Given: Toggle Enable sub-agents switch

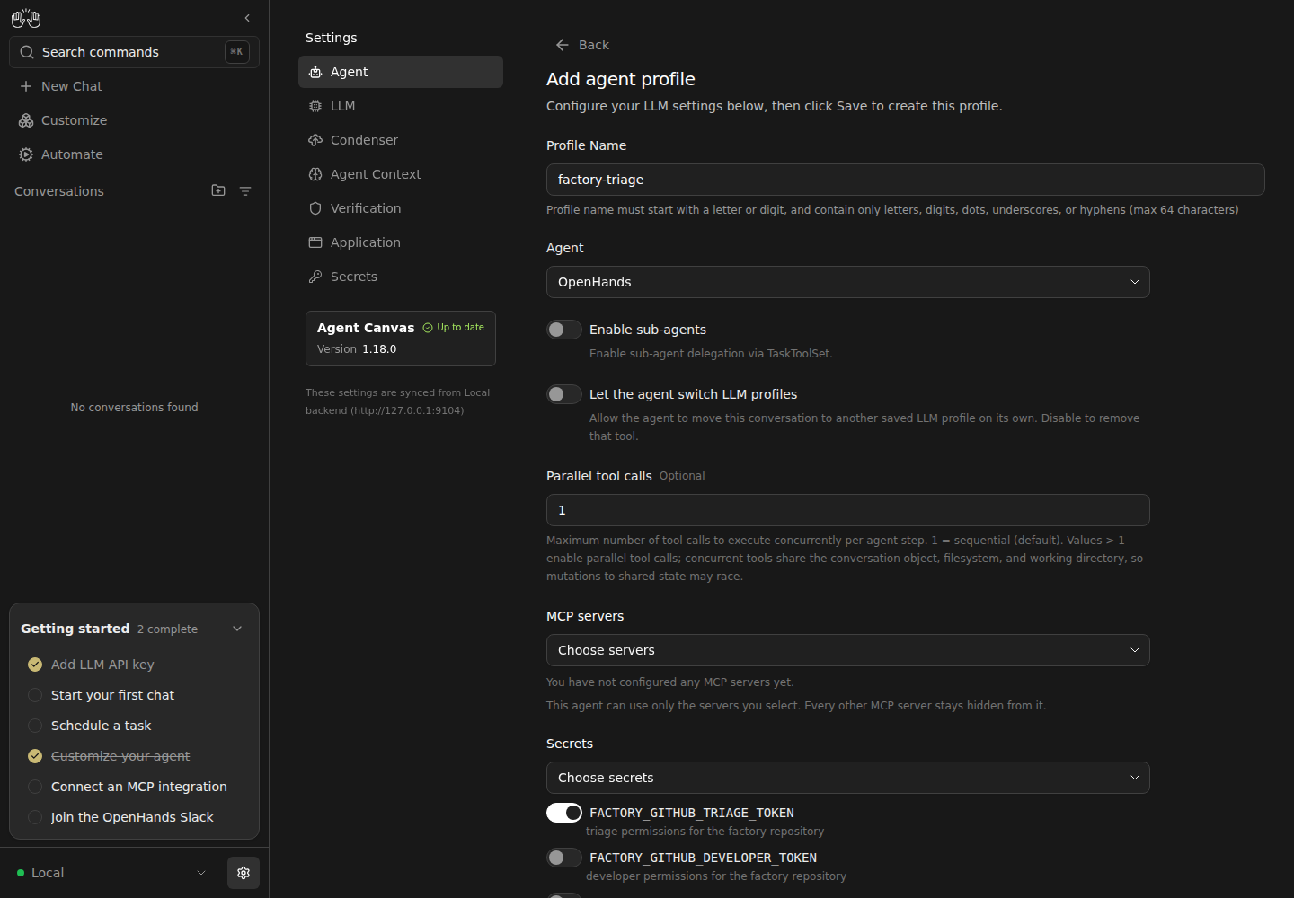Looking at the screenshot, I should [x=564, y=330].
